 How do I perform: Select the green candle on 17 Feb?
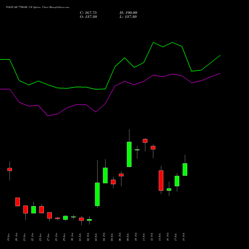click(x=177, y=181)
